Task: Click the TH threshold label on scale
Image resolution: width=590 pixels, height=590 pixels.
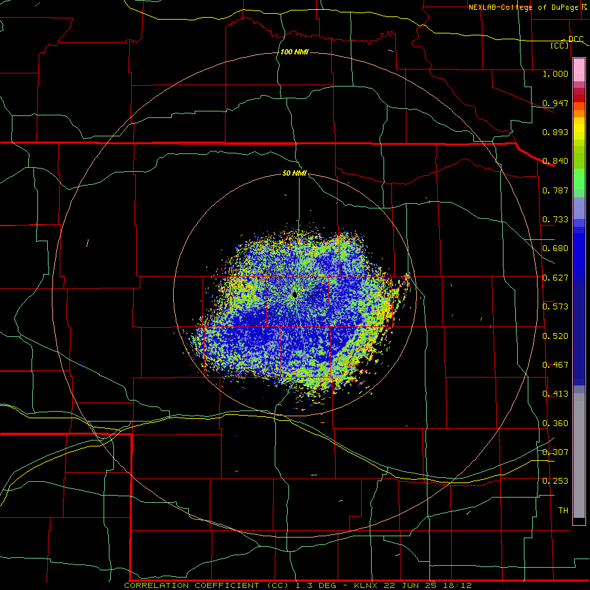Action: pos(563,511)
